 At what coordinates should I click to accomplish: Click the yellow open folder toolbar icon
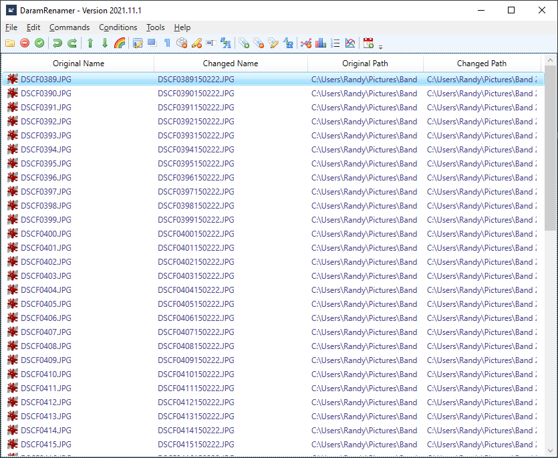tap(10, 43)
